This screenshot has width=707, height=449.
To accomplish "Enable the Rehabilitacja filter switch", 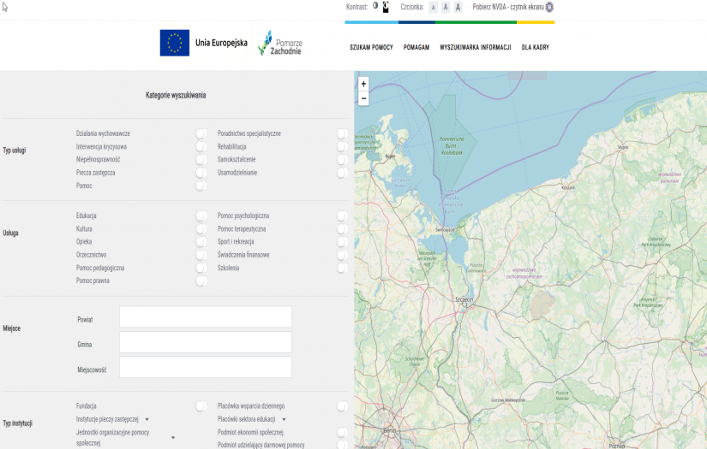I will pyautogui.click(x=342, y=147).
